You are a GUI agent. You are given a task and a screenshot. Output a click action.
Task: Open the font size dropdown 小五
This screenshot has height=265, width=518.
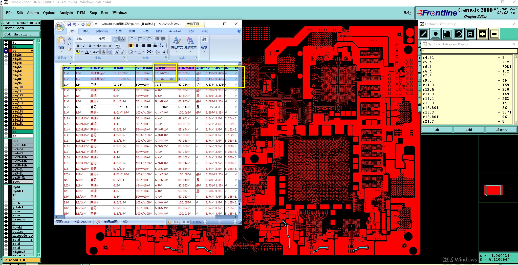110,39
